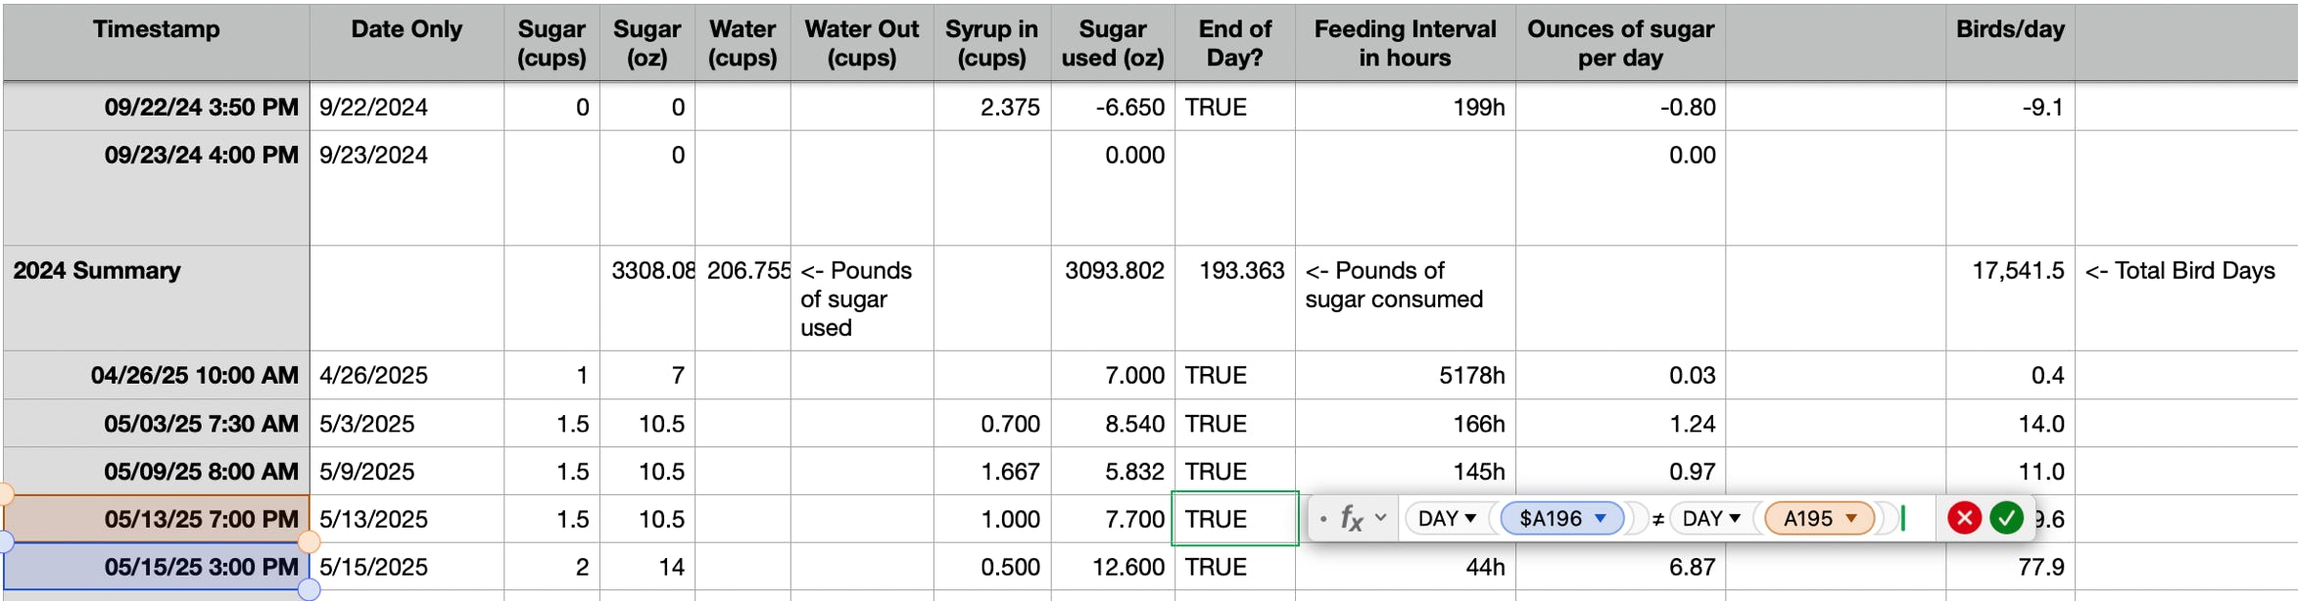This screenshot has height=601, width=2298.
Task: Accept the formula with the green checkmark
Action: [2006, 518]
